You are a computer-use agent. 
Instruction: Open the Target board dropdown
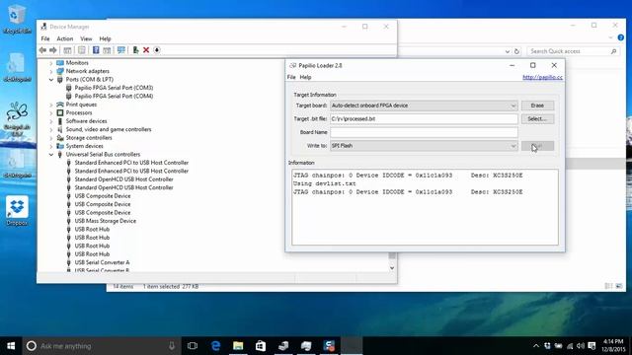pos(424,106)
